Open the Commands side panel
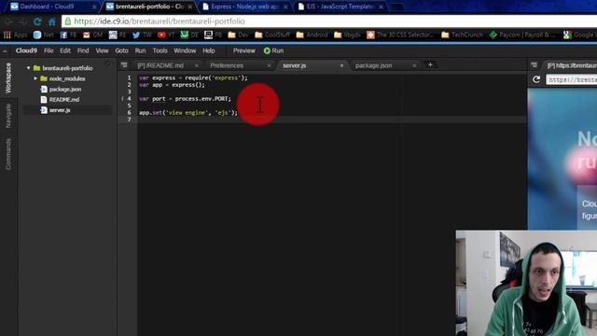This screenshot has height=336, width=597. tap(8, 154)
